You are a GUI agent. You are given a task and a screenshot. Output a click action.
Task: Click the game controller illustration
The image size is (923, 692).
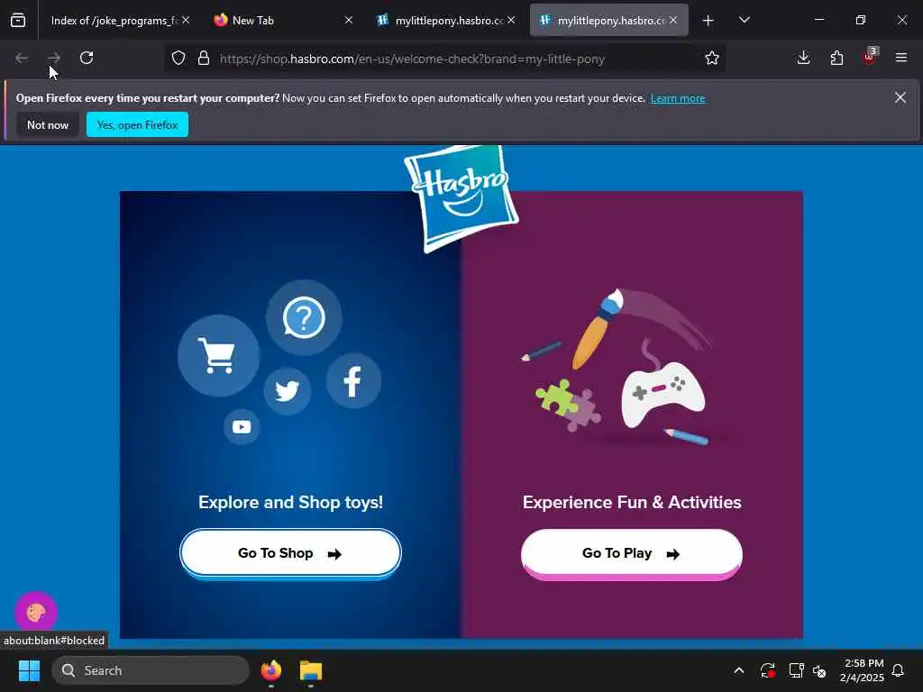663,393
